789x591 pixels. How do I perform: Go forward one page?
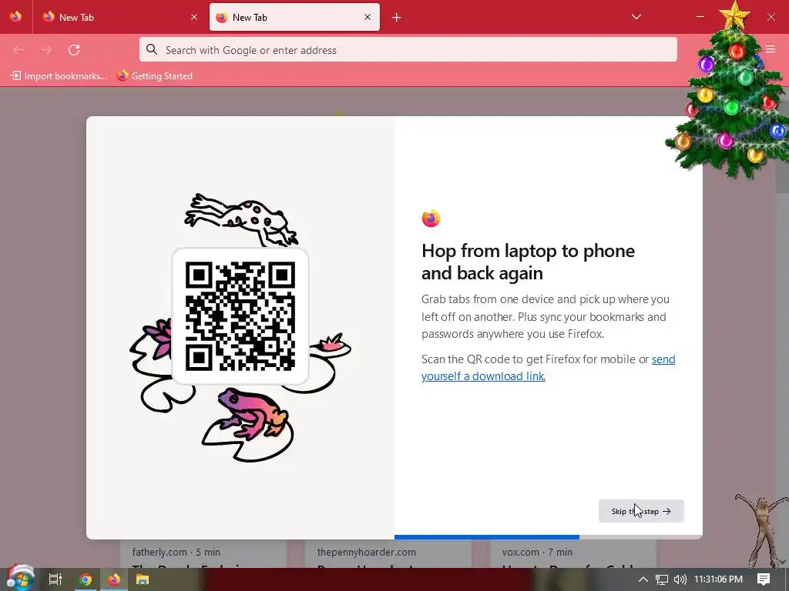pos(46,50)
